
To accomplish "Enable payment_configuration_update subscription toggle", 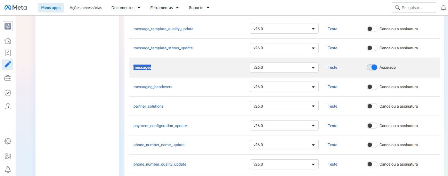I will click(372, 126).
